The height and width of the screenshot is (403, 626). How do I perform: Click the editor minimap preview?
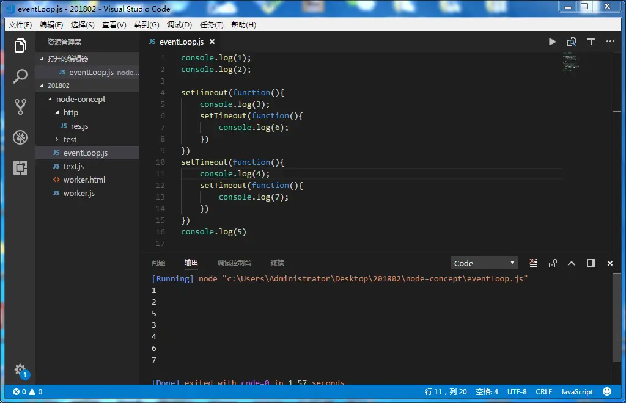pos(570,62)
